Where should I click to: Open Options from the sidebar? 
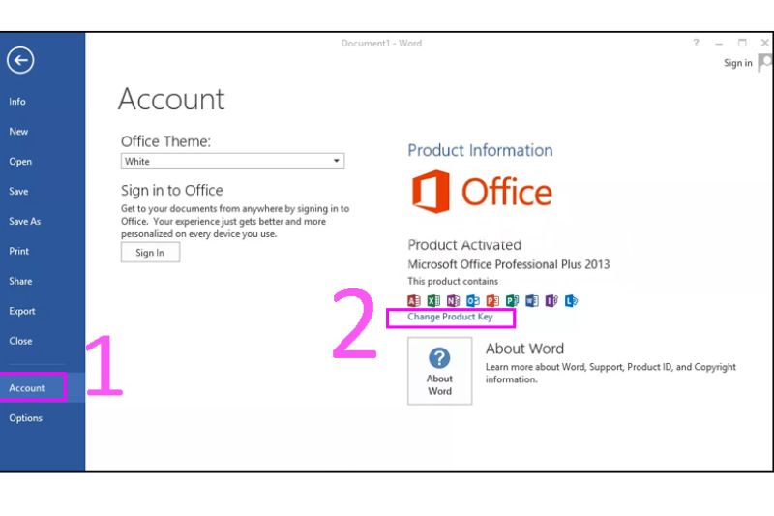pyautogui.click(x=25, y=418)
